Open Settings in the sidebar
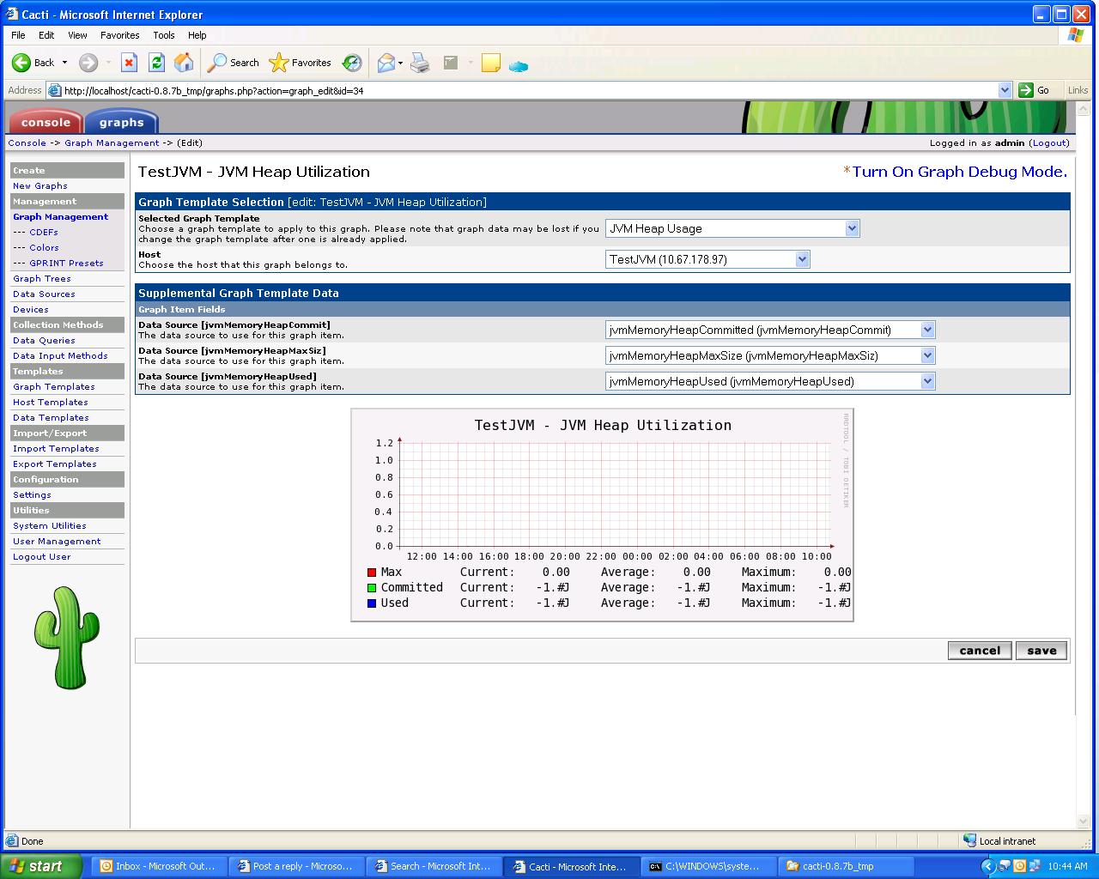1099x879 pixels. pyautogui.click(x=32, y=494)
